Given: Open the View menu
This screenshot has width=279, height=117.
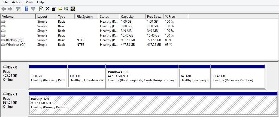Looking at the screenshot, I should point(29,2).
